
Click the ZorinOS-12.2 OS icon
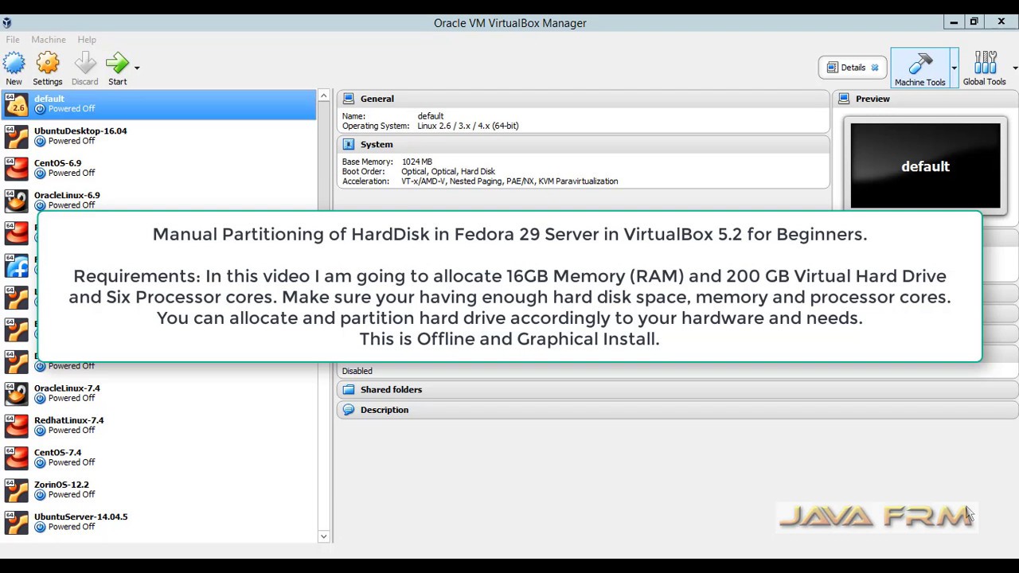[x=16, y=489]
